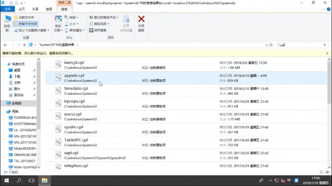Open the Windows Start menu
The width and height of the screenshot is (332, 186).
pyautogui.click(x=7, y=181)
